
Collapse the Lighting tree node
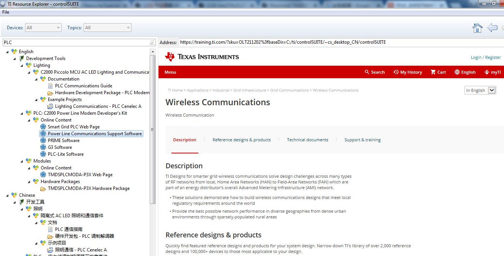tap(22, 65)
